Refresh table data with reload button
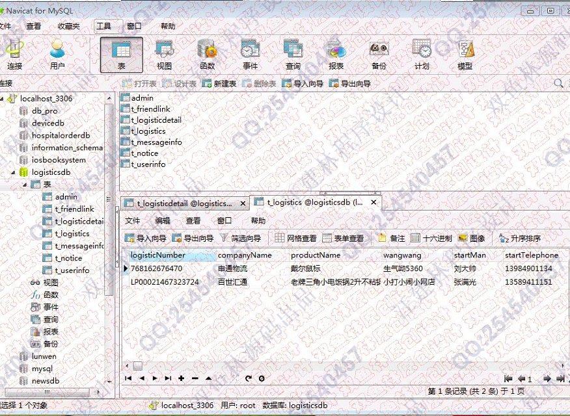 click(x=249, y=378)
